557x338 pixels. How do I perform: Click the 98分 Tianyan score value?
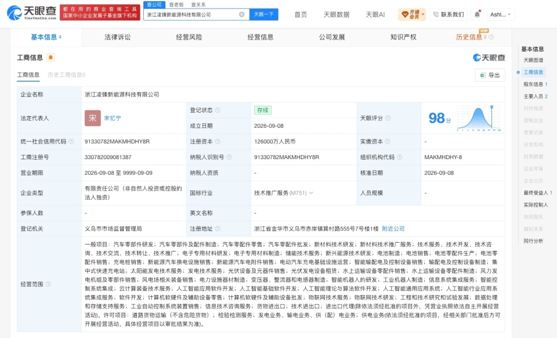point(440,118)
